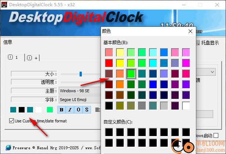Switch to clock tab 1
Viewport: 226px width, 154px height.
(x=15, y=57)
